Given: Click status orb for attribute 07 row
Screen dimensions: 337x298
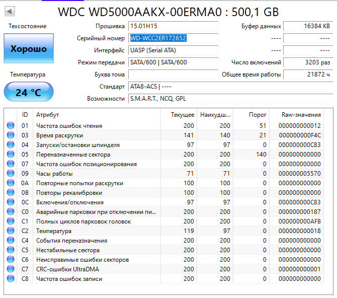Looking at the screenshot, I should [11, 164].
